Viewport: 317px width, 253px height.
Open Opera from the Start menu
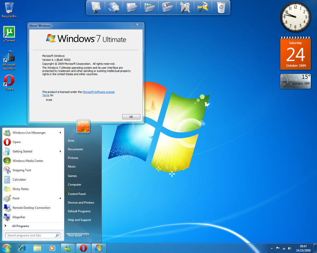33,142
